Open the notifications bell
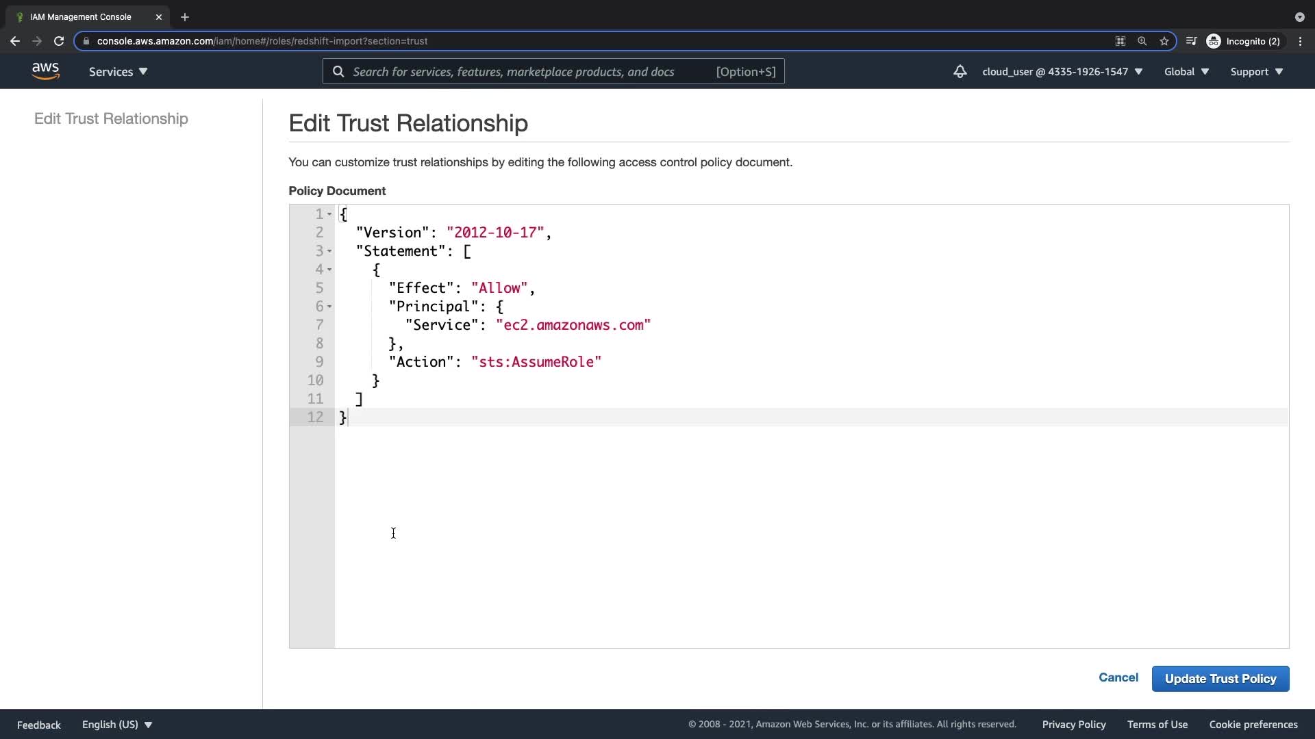 (960, 71)
